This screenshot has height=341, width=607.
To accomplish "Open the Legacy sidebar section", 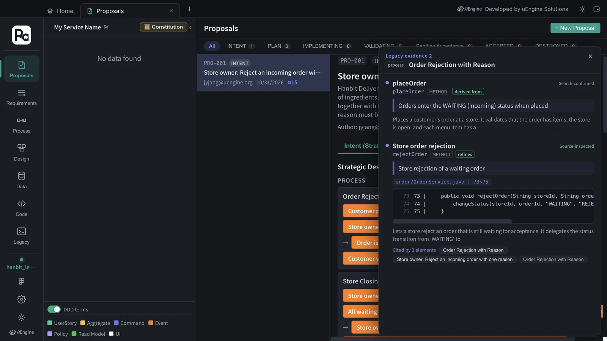I will [22, 236].
